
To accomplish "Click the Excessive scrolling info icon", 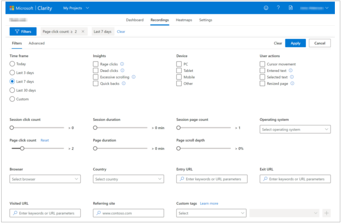I will pyautogui.click(x=134, y=77).
